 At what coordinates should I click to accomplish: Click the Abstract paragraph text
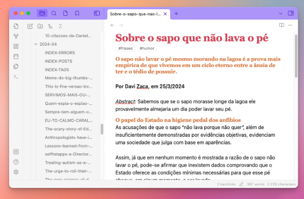tap(185, 105)
